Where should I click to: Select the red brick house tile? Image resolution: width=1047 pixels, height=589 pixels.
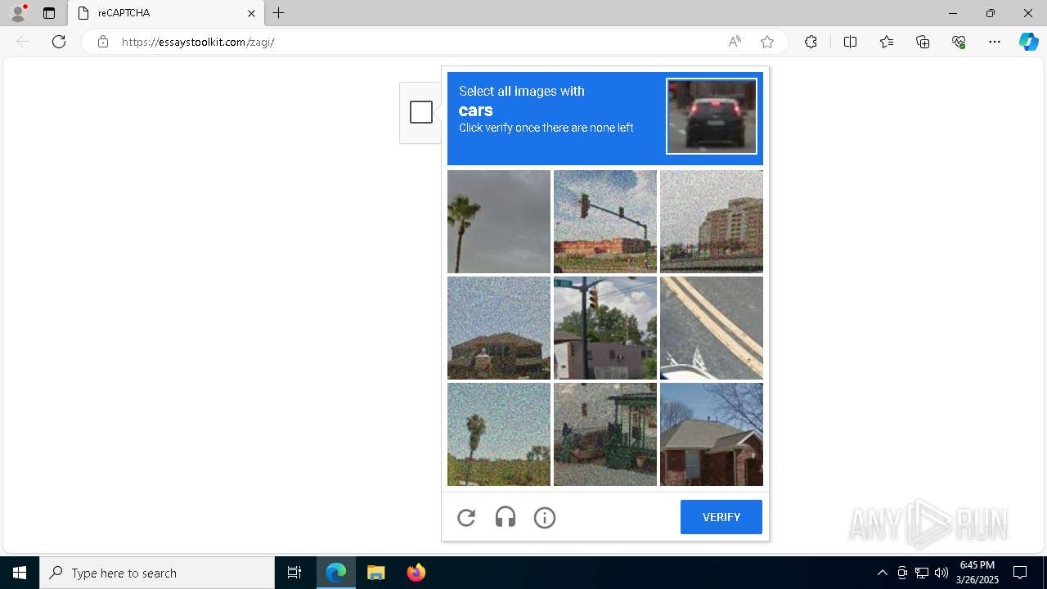(x=712, y=434)
